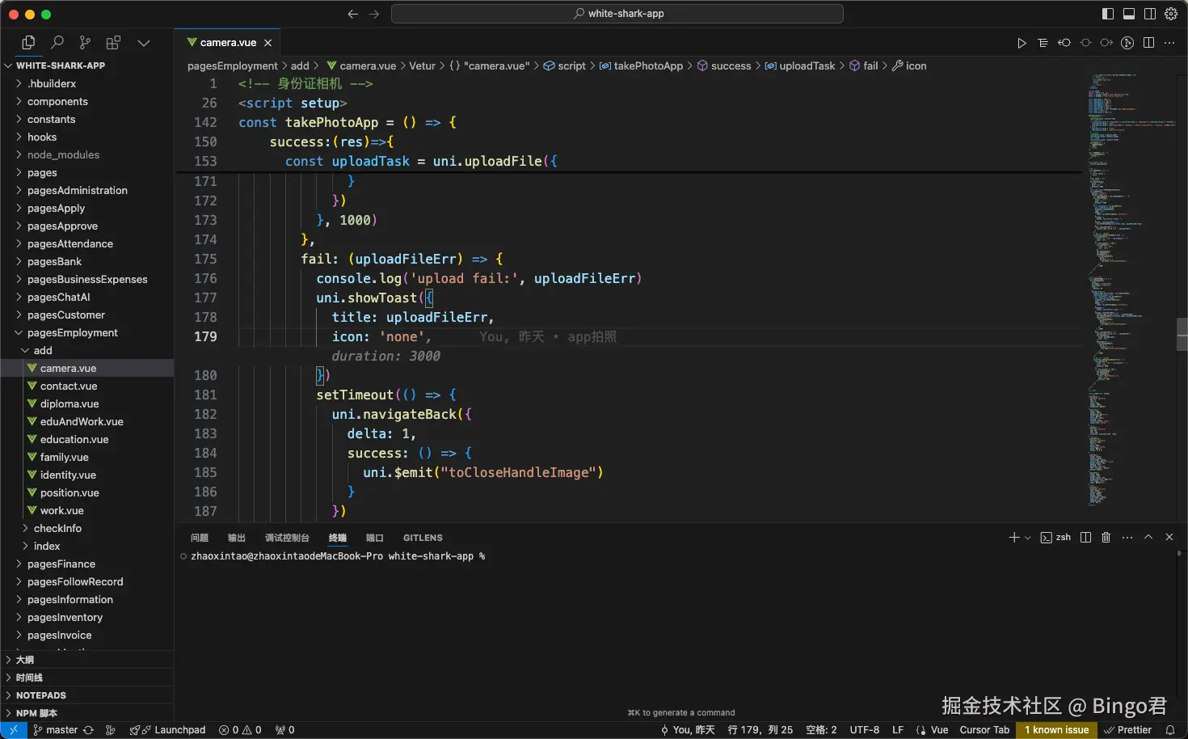The width and height of the screenshot is (1188, 739).
Task: Open the Search view in sidebar
Action: [x=57, y=43]
